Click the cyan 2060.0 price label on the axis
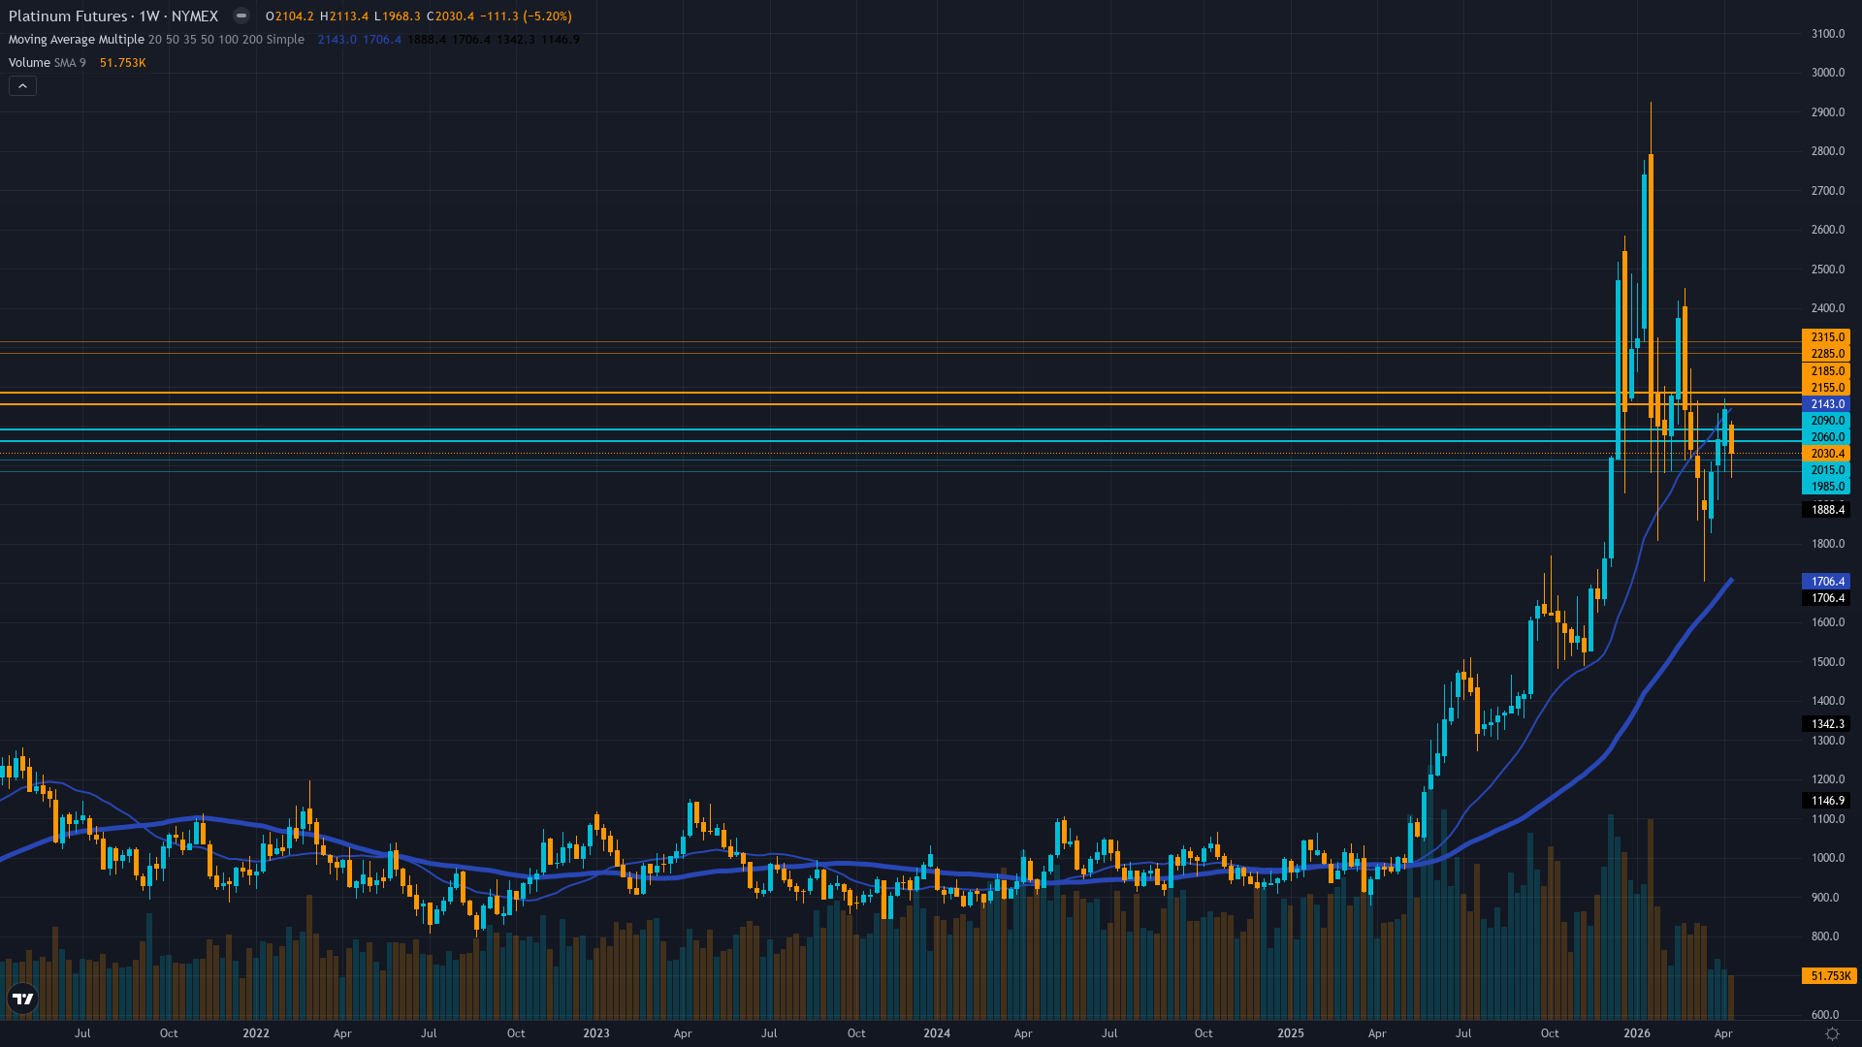This screenshot has width=1862, height=1047. (x=1827, y=437)
